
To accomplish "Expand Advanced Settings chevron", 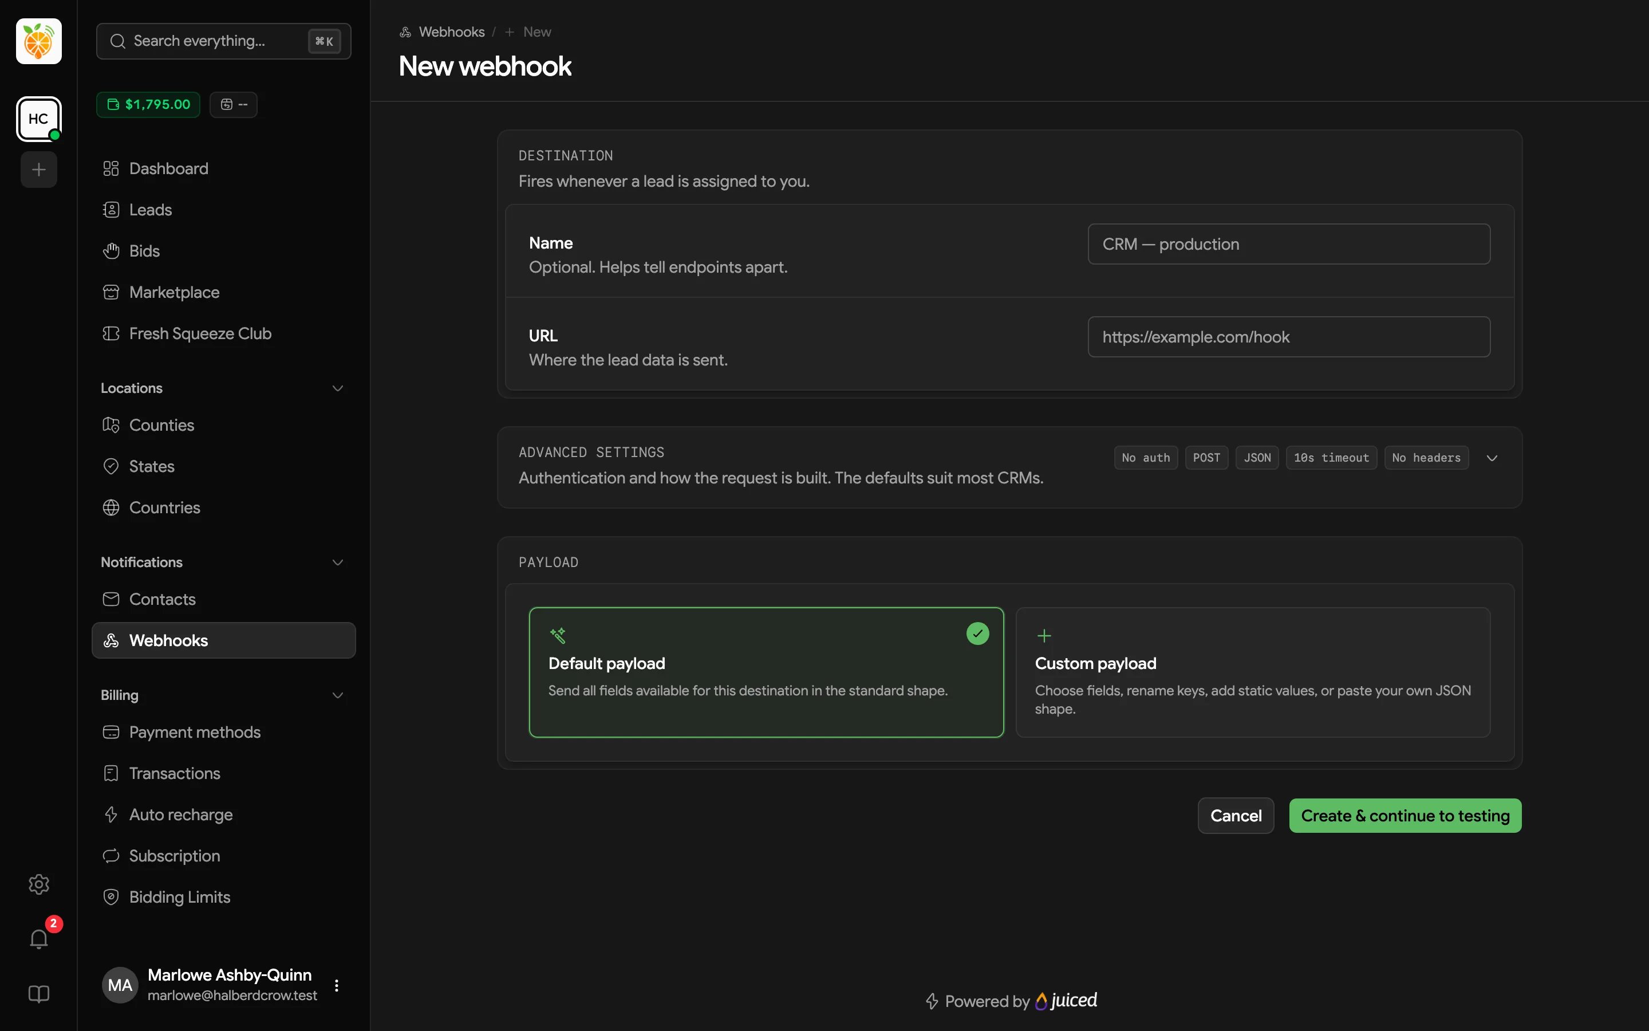I will coord(1492,458).
